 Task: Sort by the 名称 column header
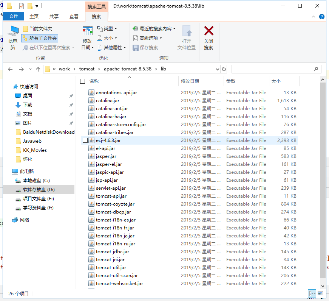(x=94, y=81)
